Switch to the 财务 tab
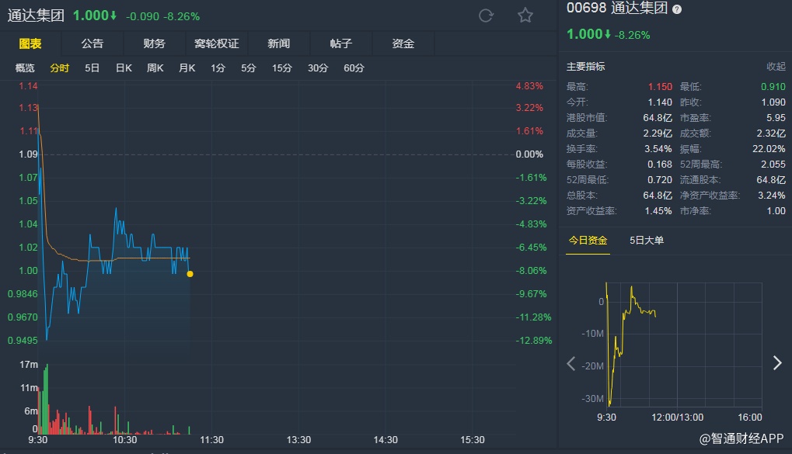 154,43
